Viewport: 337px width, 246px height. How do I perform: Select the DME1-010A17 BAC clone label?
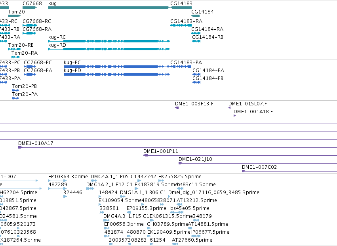[x=36, y=143]
